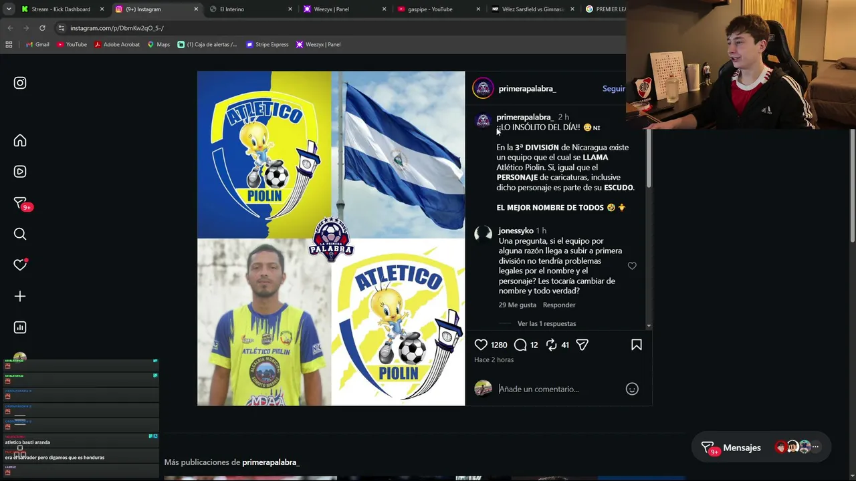Open primerapalabra_ username in post header
The height and width of the screenshot is (481, 856).
(527, 88)
